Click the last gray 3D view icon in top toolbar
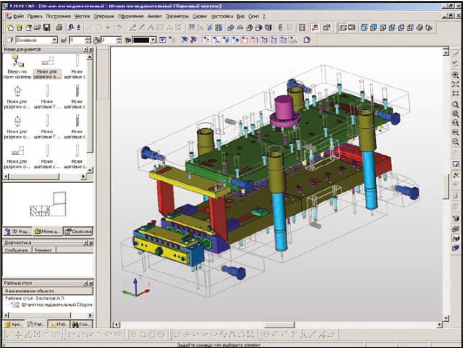 pyautogui.click(x=429, y=27)
